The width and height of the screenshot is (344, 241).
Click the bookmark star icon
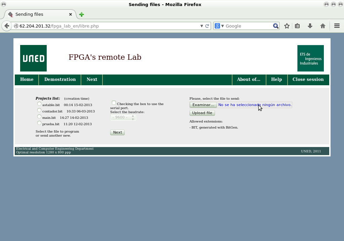click(286, 26)
